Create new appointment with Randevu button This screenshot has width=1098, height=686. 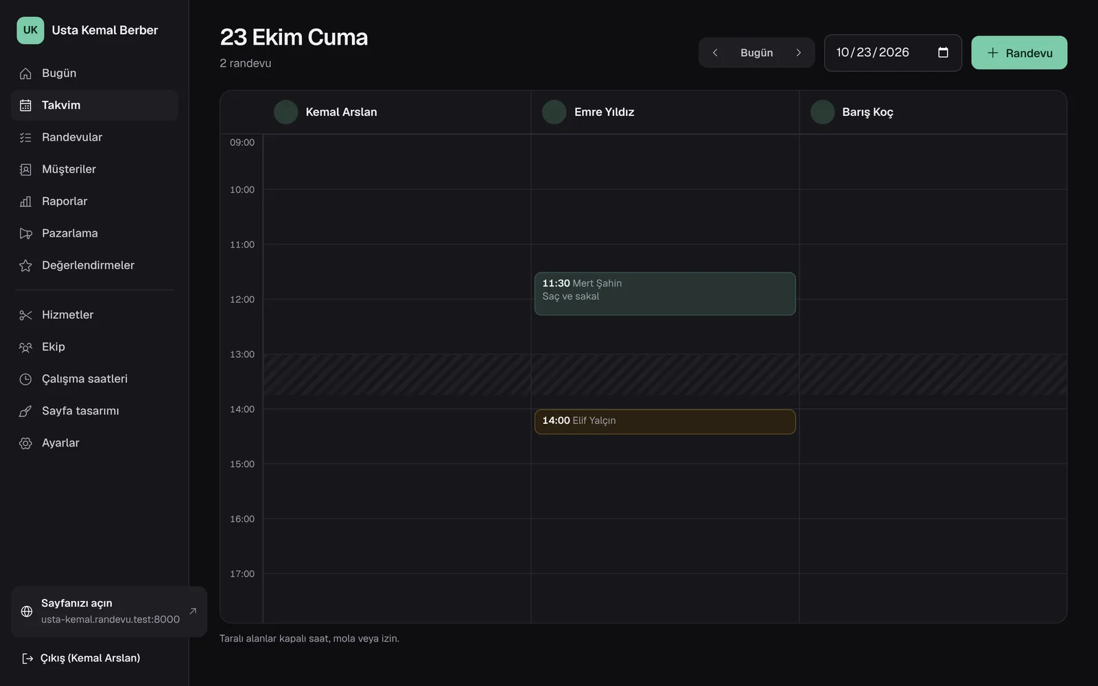tap(1019, 53)
